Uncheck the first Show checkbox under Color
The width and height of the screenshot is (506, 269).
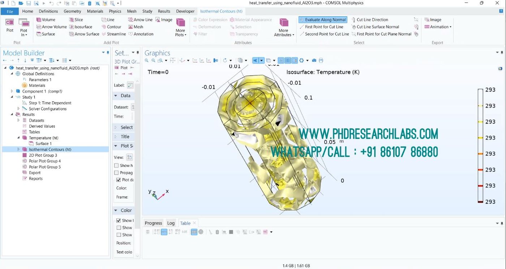tap(119, 220)
